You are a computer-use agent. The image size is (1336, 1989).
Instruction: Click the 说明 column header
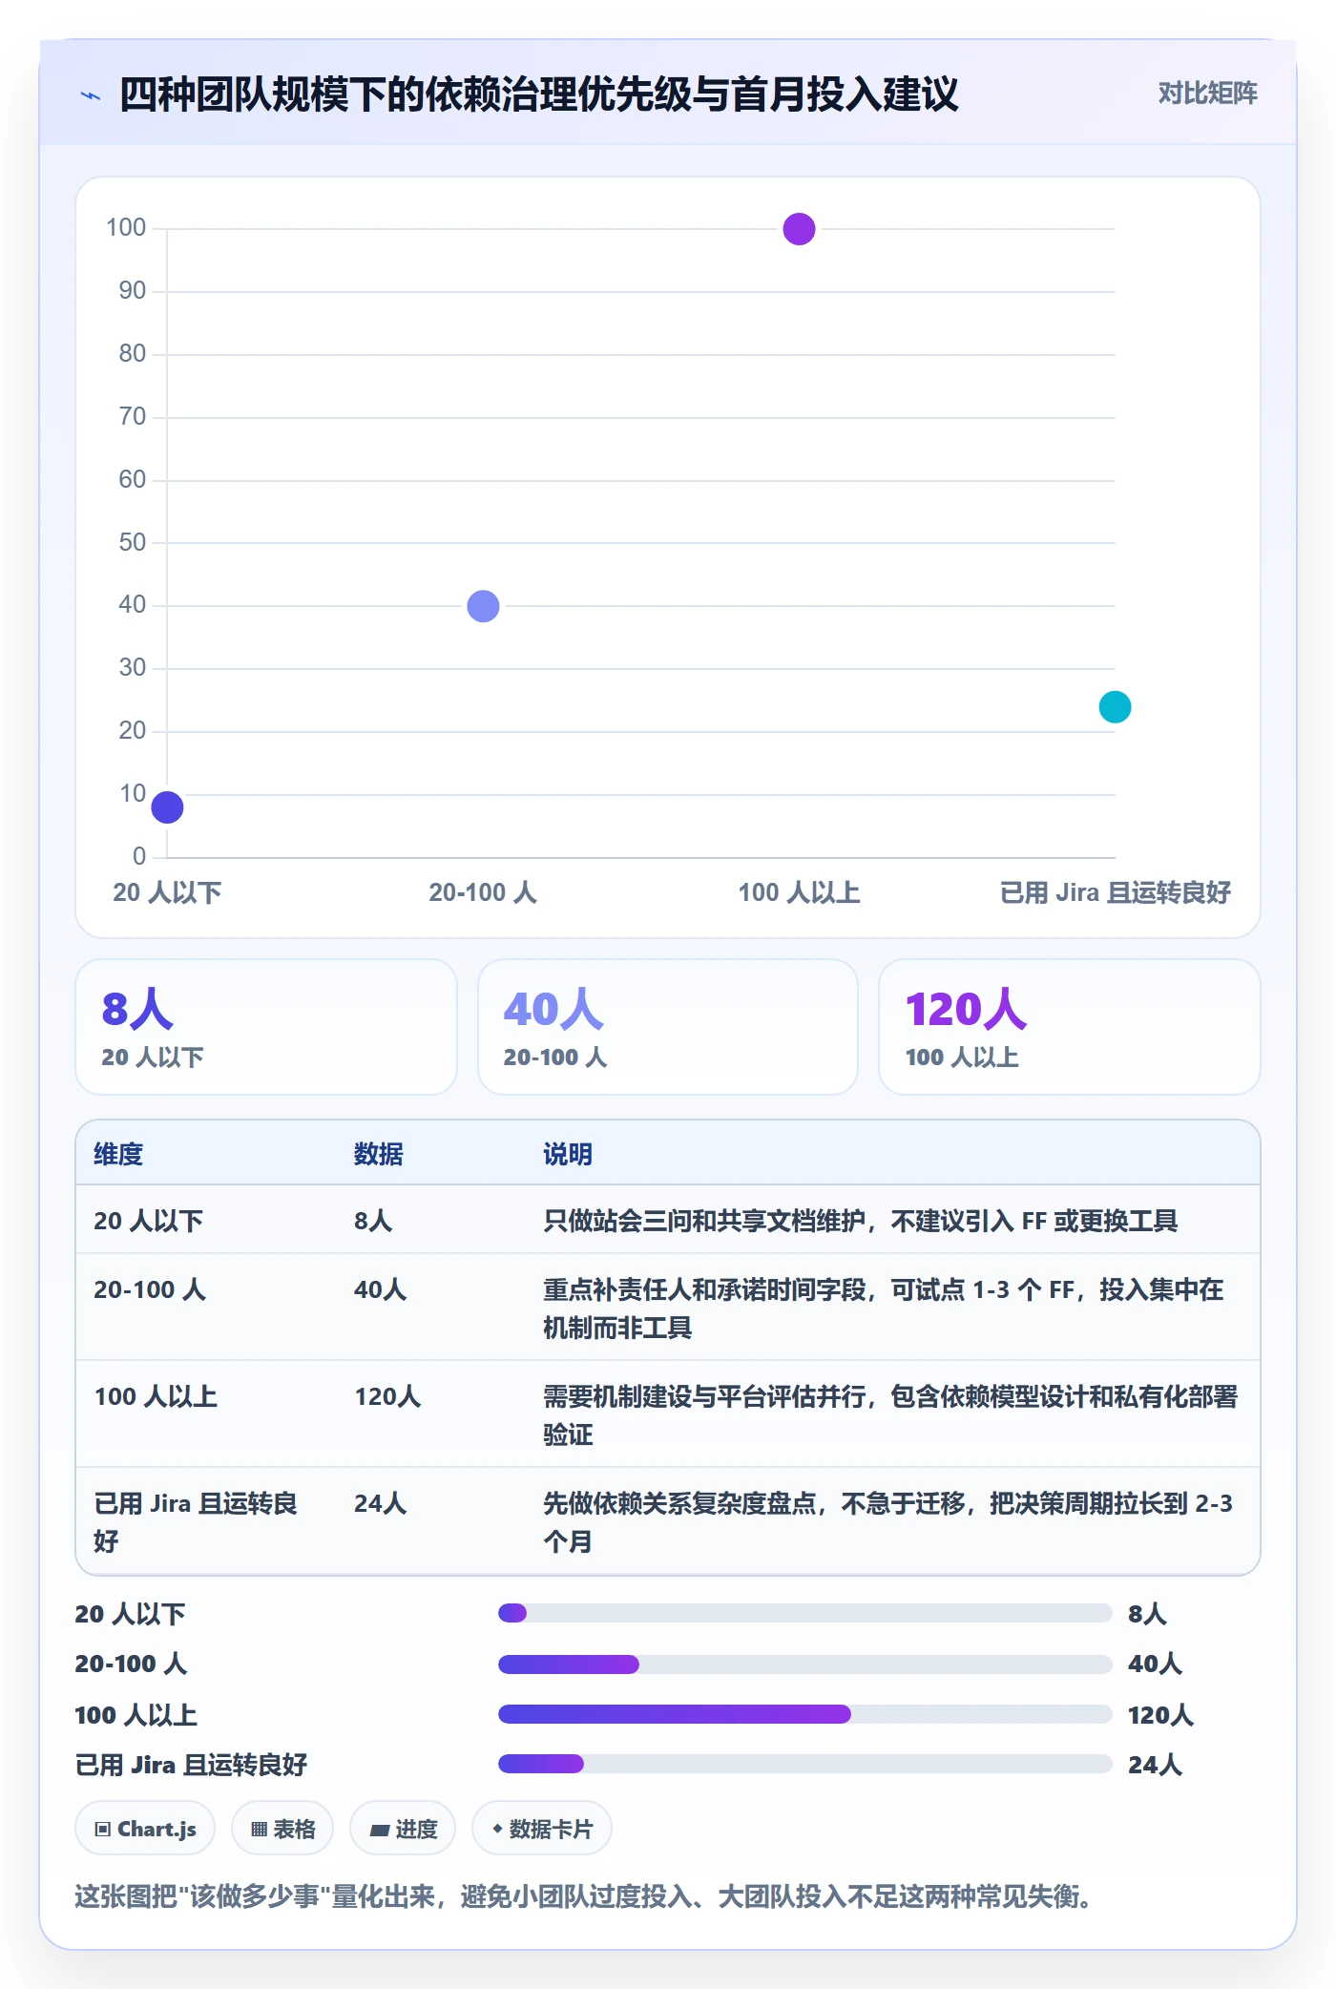[568, 1154]
